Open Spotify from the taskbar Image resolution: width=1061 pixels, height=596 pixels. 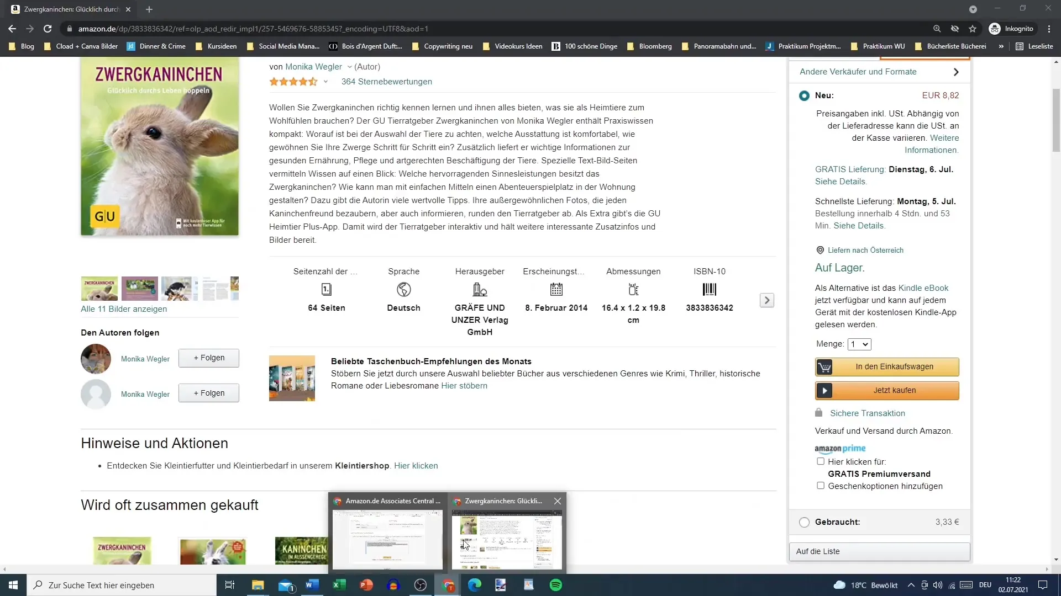point(556,585)
